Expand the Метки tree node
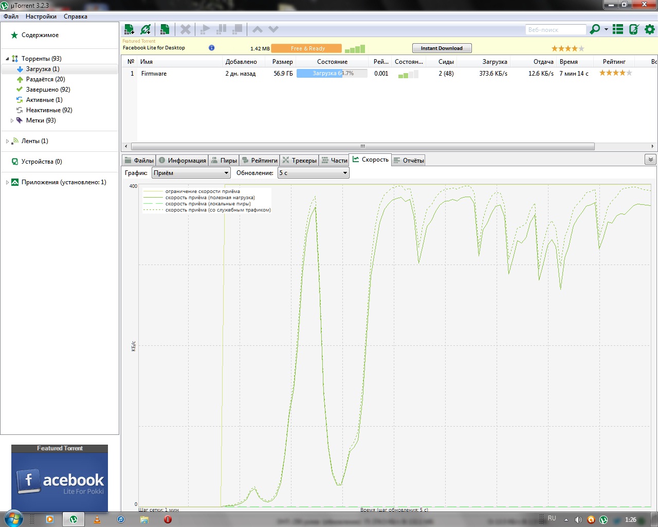The width and height of the screenshot is (658, 527). click(x=12, y=120)
